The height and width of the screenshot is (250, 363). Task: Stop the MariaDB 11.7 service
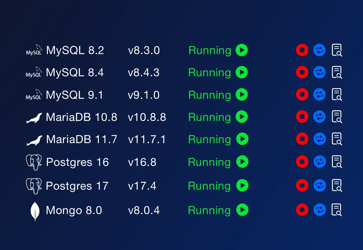[302, 139]
